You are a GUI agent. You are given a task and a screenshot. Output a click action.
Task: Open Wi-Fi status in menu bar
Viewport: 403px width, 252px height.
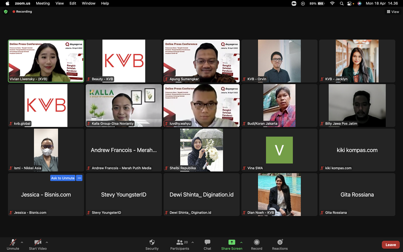(332, 3)
